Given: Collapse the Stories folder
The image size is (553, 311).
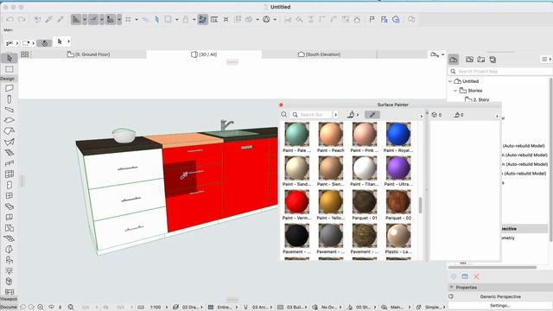Looking at the screenshot, I should [x=455, y=91].
